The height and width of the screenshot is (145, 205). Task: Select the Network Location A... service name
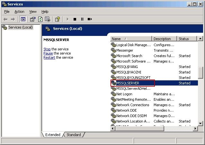[x=133, y=121]
